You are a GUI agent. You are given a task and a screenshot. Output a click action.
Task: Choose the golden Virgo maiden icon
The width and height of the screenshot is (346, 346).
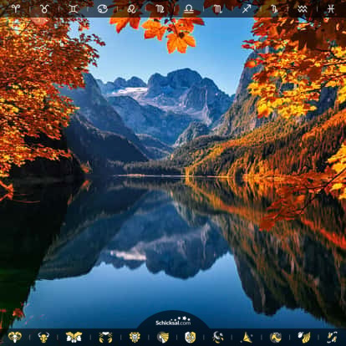pyautogui.click(x=163, y=337)
